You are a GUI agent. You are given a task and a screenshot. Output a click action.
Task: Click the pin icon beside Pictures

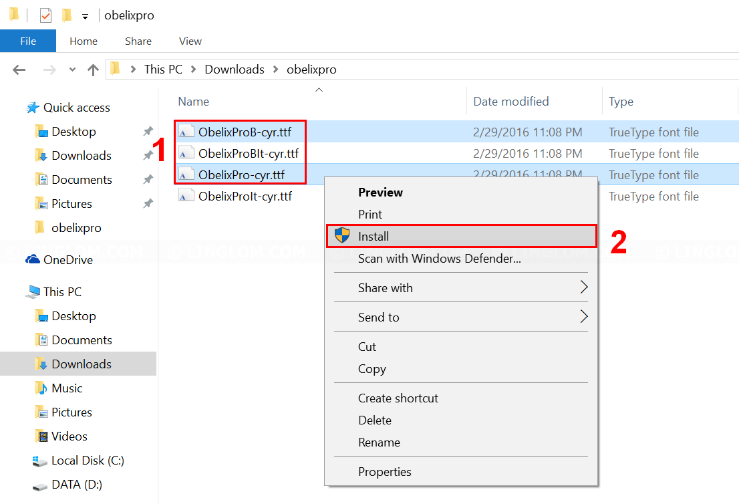tap(148, 204)
